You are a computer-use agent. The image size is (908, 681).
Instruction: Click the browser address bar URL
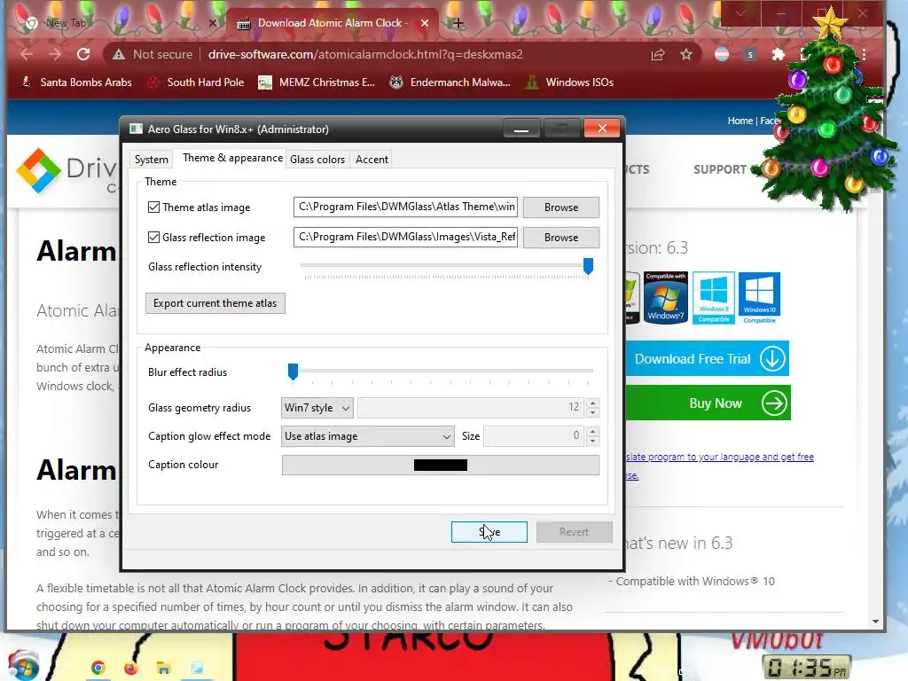tap(365, 54)
